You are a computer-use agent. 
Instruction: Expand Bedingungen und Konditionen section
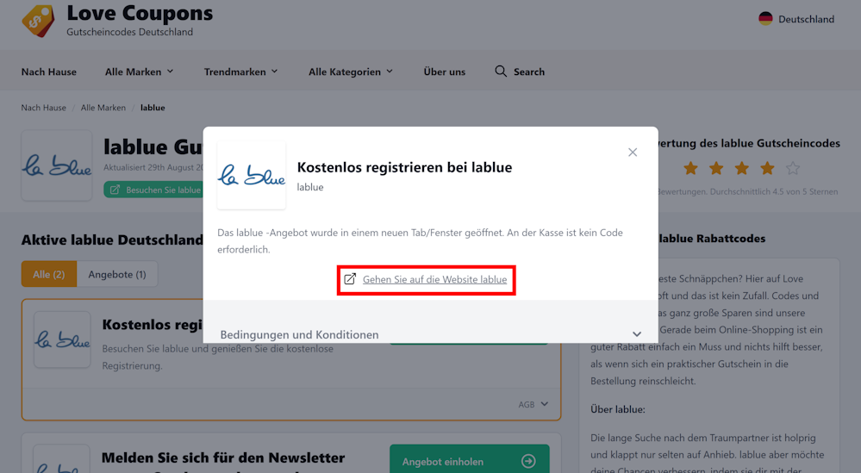(431, 334)
